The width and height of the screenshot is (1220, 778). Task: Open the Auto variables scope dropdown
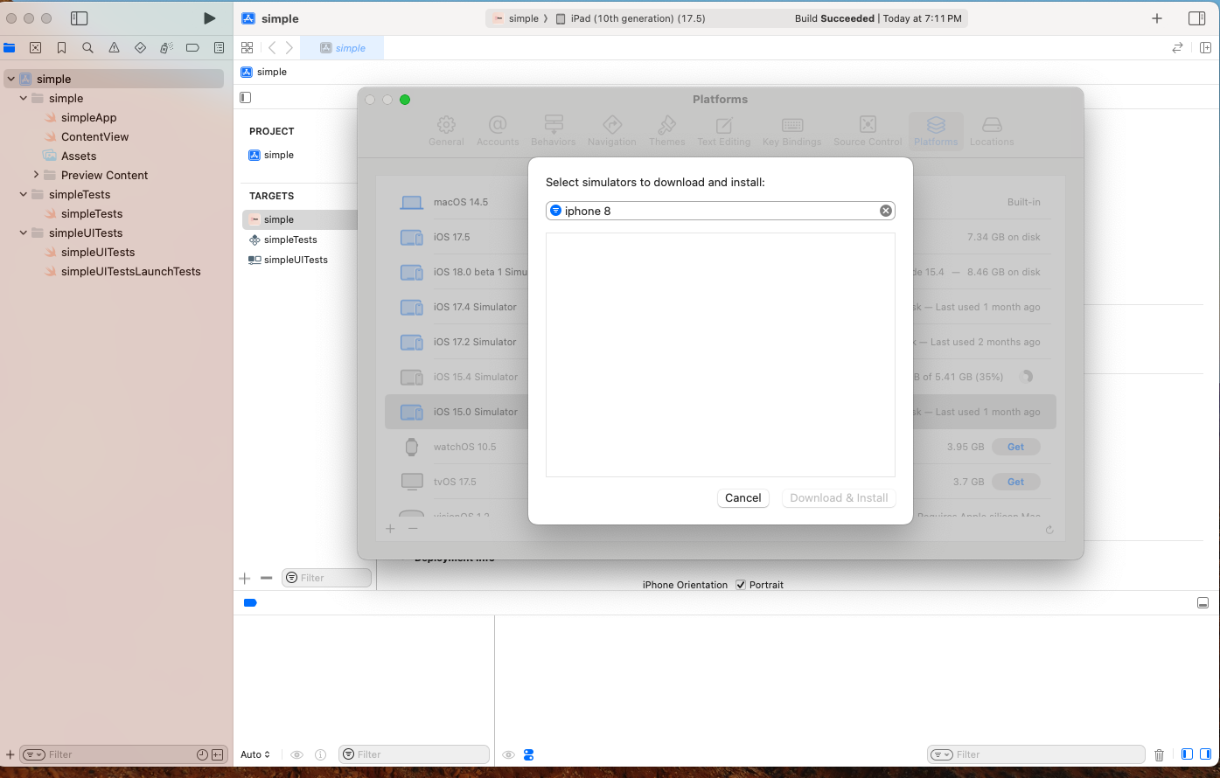[255, 754]
